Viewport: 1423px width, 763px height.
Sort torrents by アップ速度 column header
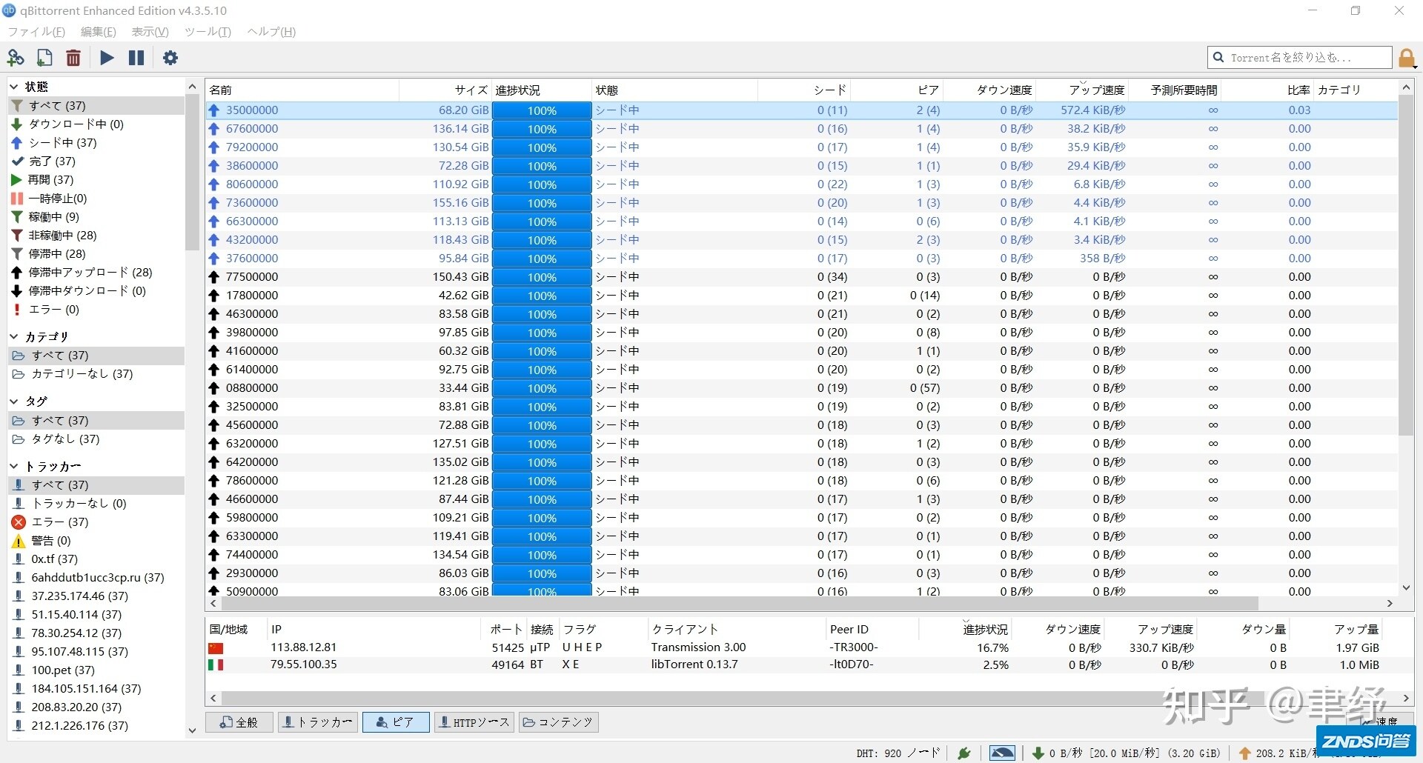[1081, 90]
